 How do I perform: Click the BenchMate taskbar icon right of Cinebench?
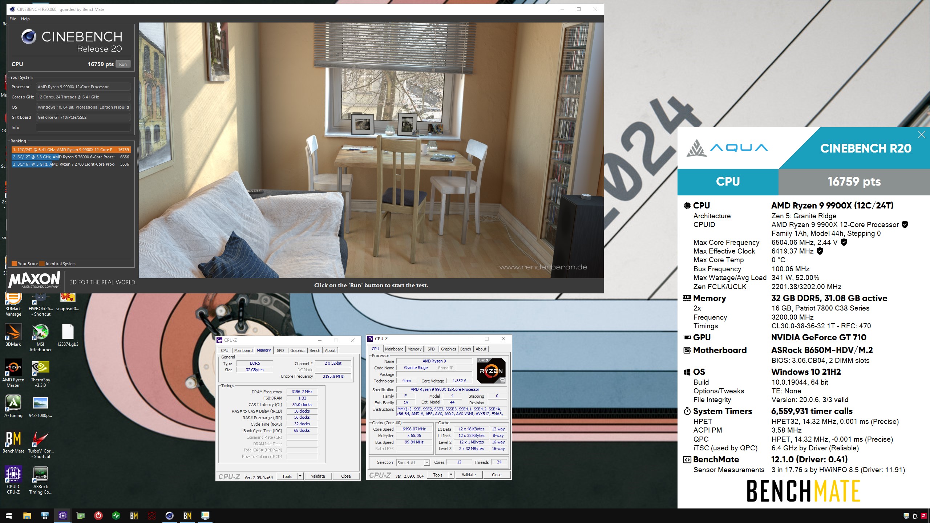(x=187, y=516)
